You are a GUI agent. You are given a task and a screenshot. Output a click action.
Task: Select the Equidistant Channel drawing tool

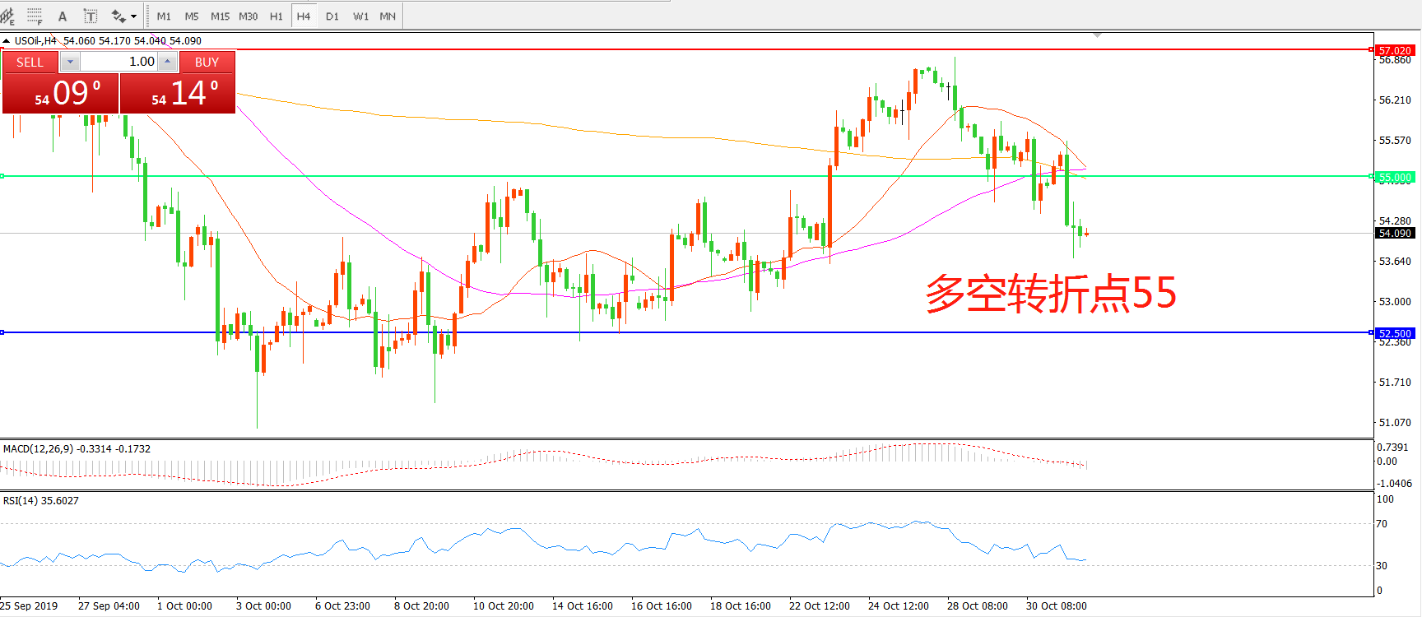pyautogui.click(x=7, y=16)
